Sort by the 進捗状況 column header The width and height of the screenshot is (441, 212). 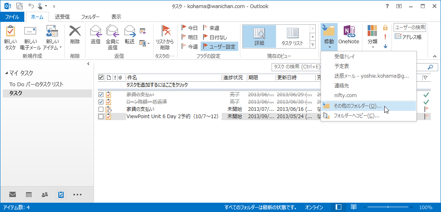pos(234,78)
